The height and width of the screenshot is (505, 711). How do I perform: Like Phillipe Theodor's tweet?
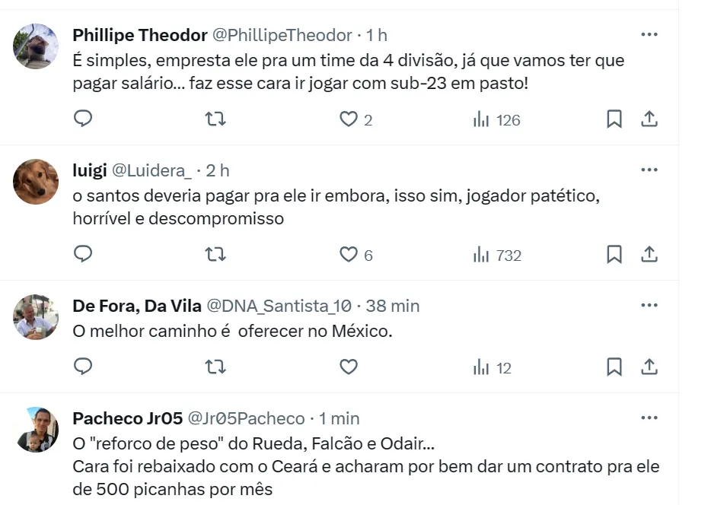click(x=349, y=119)
